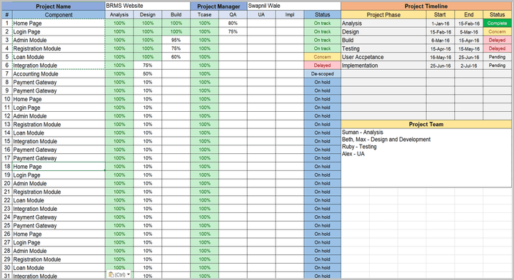Click the Project Timeline header
This screenshot has height=280, width=514.
pos(425,6)
